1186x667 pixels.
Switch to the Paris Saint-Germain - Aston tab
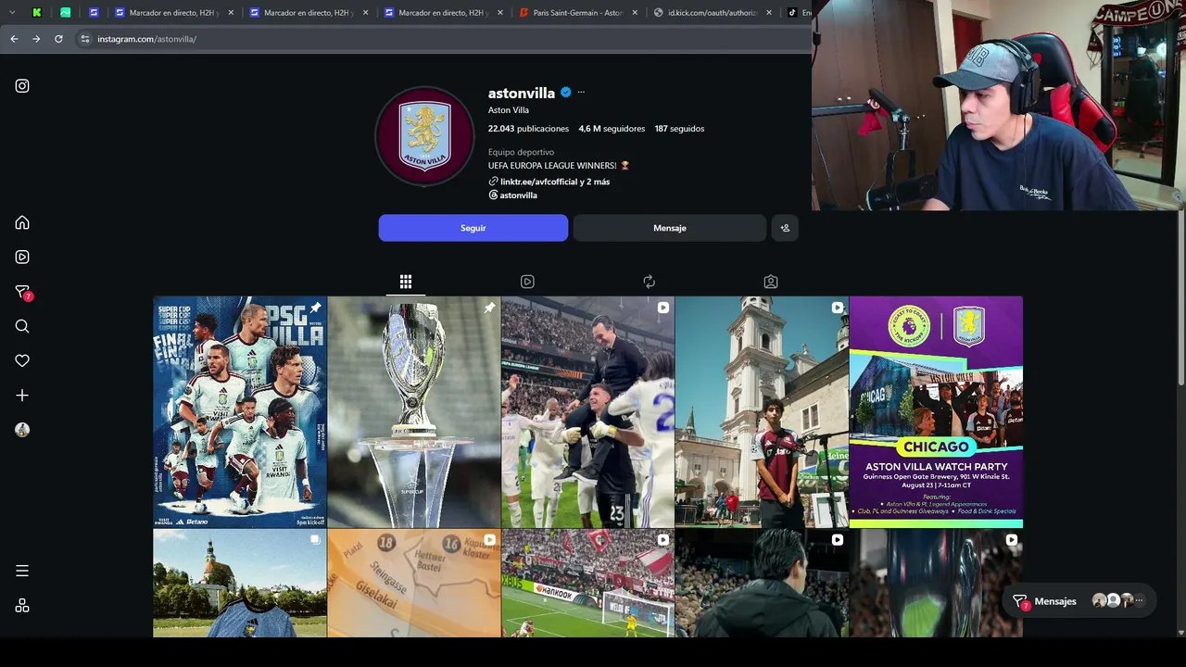[578, 13]
